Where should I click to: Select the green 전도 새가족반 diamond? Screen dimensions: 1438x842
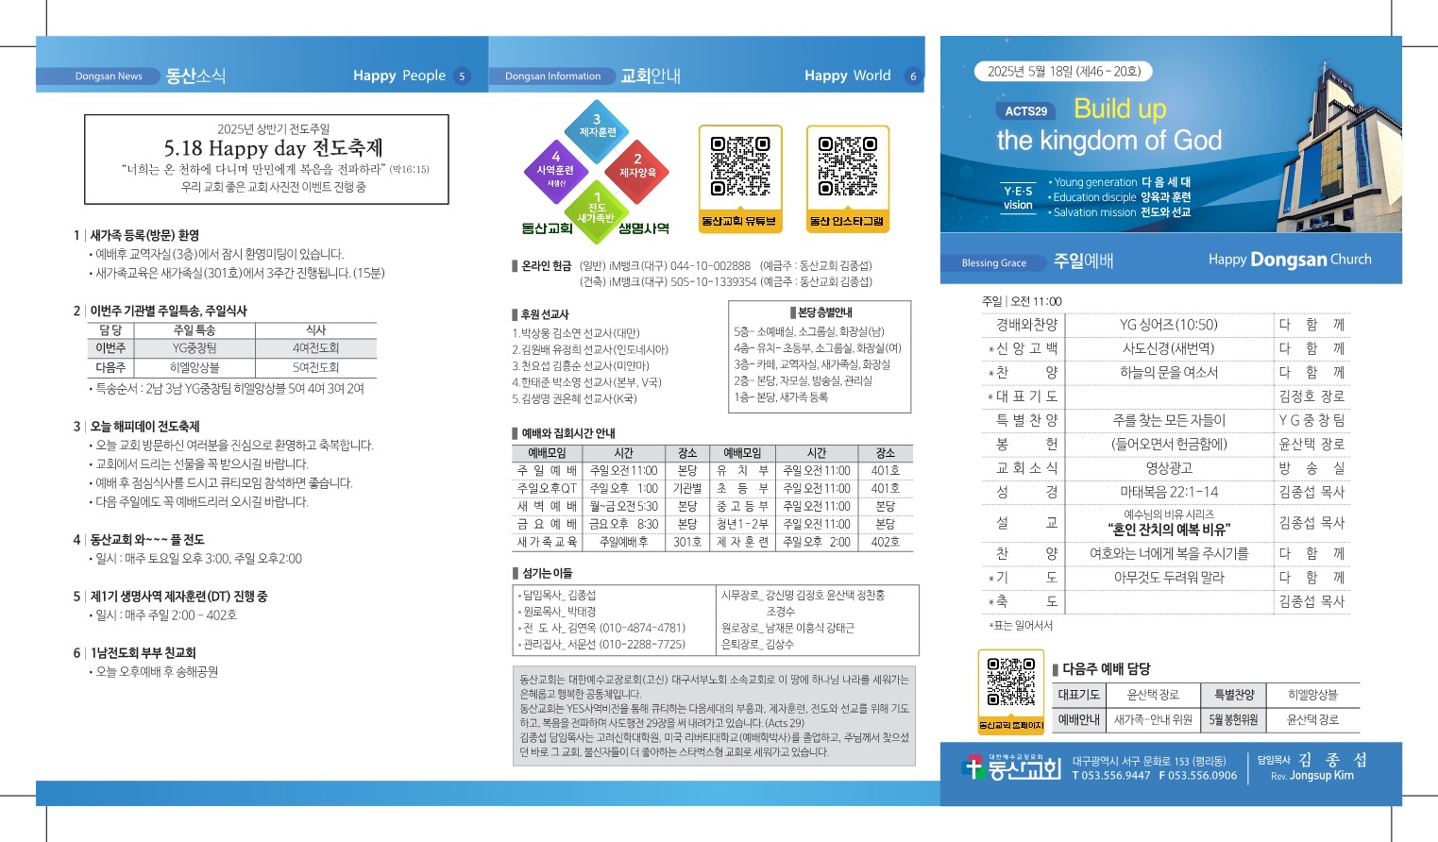[596, 209]
